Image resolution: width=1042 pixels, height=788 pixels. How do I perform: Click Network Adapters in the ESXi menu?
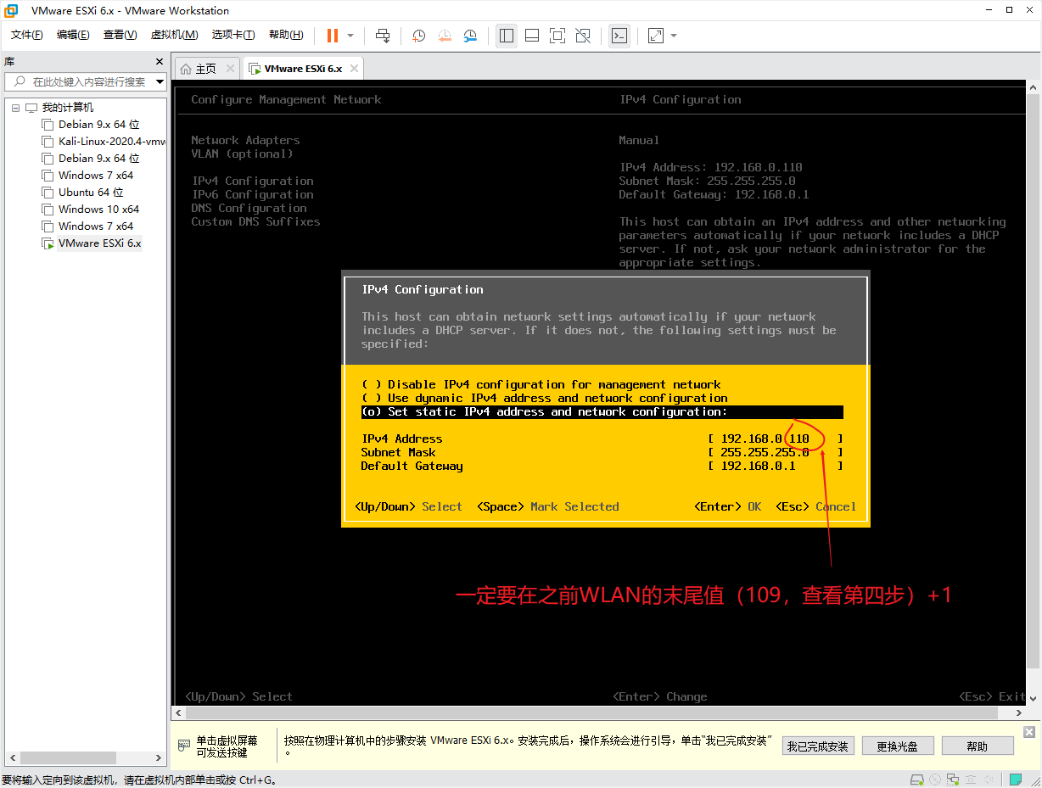(245, 140)
